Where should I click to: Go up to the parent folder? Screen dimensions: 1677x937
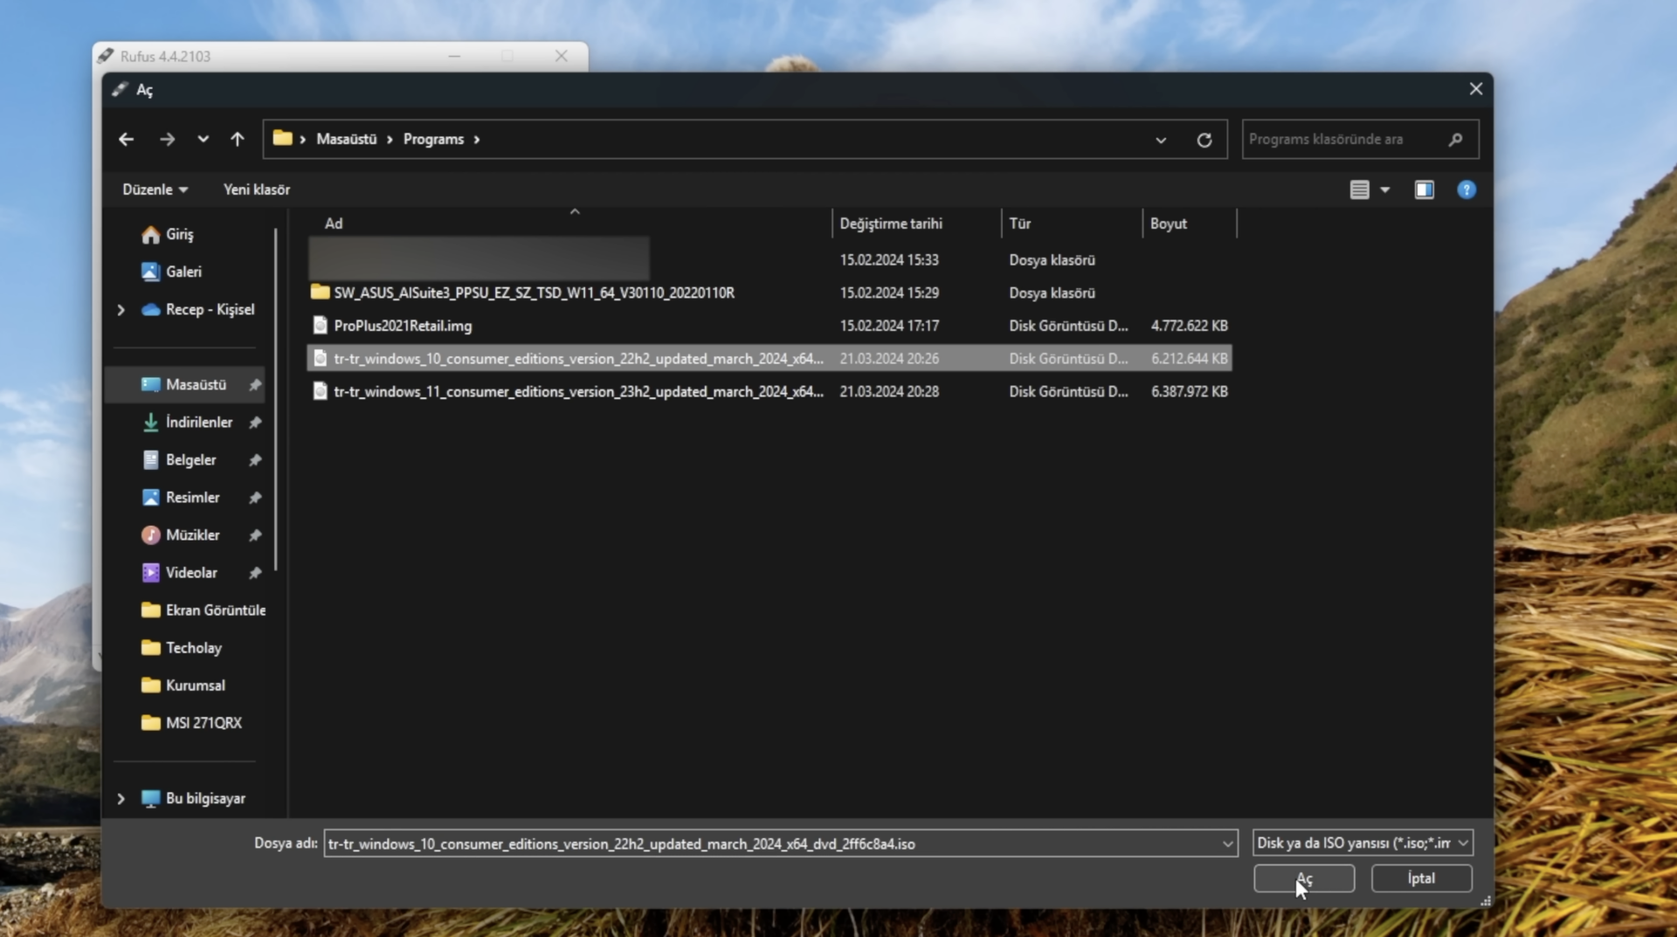(x=237, y=139)
